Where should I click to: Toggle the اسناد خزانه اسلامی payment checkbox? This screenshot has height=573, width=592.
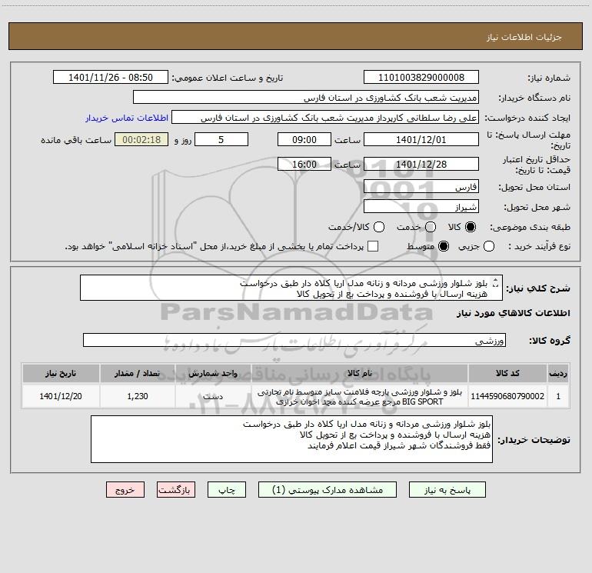click(373, 246)
